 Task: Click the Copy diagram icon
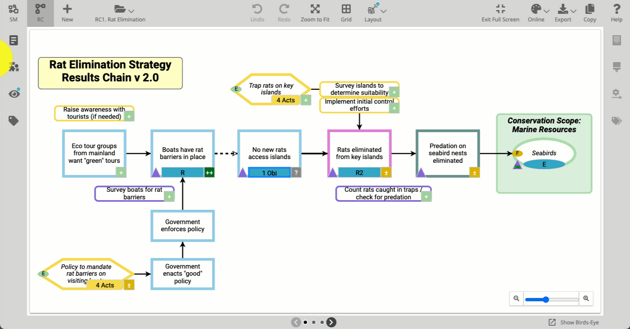click(590, 13)
